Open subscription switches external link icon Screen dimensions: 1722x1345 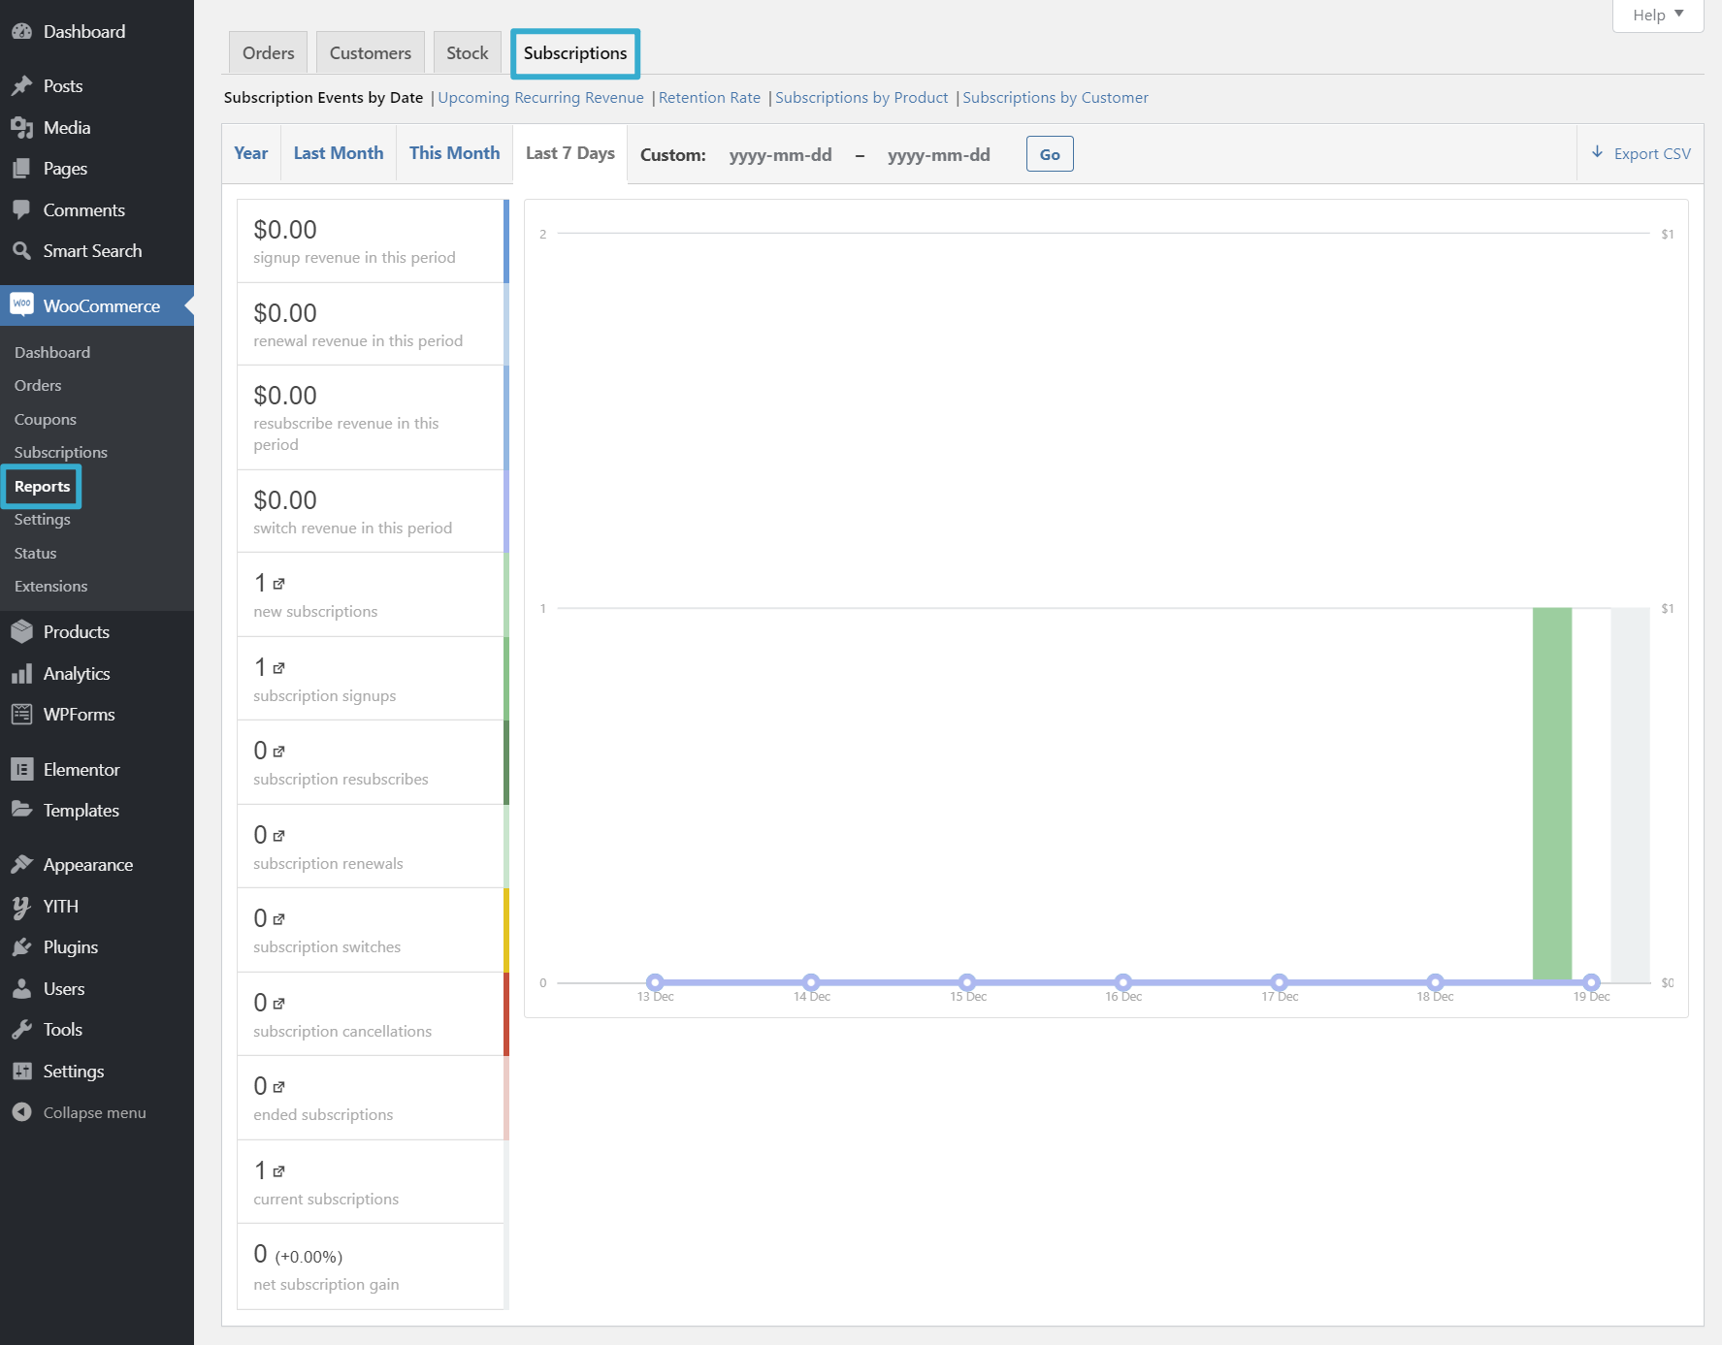click(x=278, y=919)
